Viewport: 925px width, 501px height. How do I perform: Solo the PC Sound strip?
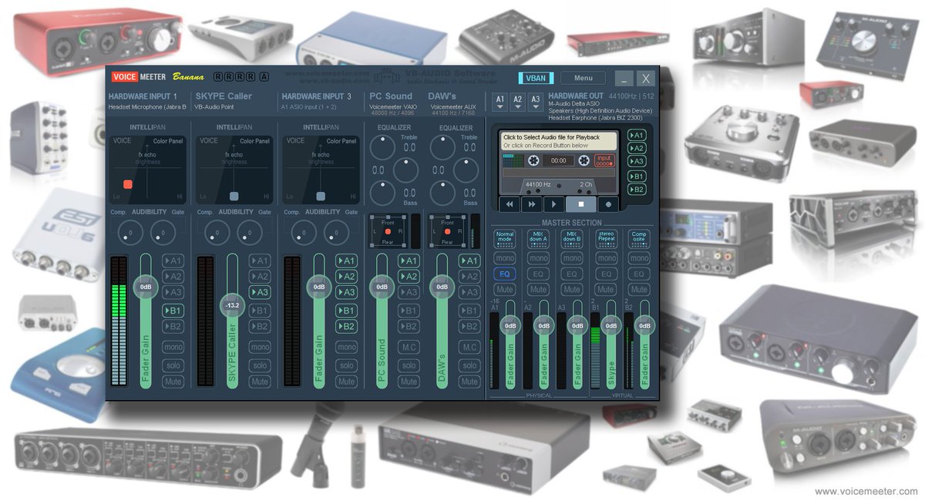pyautogui.click(x=409, y=365)
